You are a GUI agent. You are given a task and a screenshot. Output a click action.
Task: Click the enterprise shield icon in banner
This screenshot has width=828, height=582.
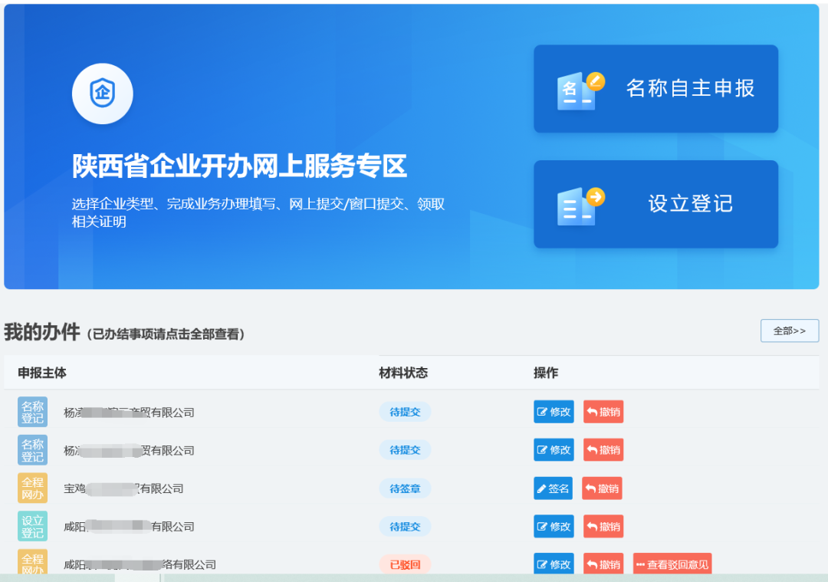[102, 94]
